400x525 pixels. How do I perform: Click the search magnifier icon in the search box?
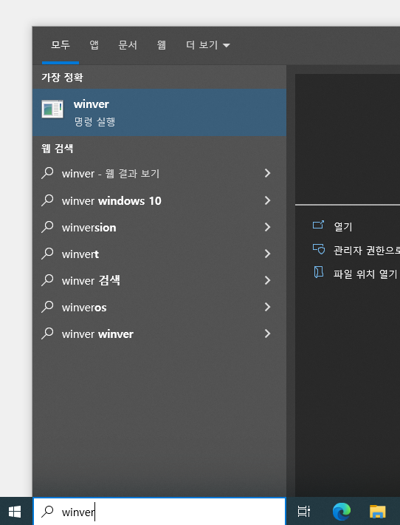pyautogui.click(x=47, y=511)
